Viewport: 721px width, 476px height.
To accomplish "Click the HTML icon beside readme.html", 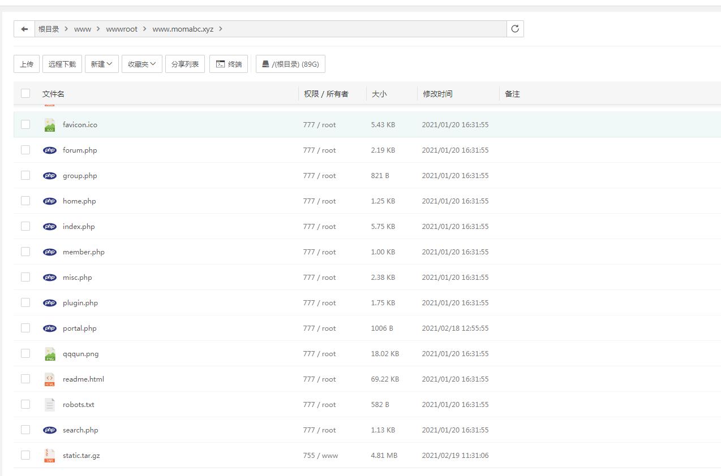I will (x=50, y=379).
